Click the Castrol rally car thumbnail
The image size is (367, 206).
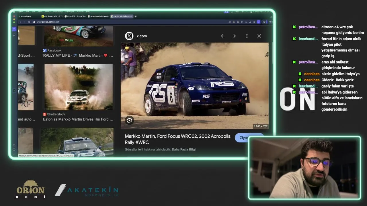79,36
